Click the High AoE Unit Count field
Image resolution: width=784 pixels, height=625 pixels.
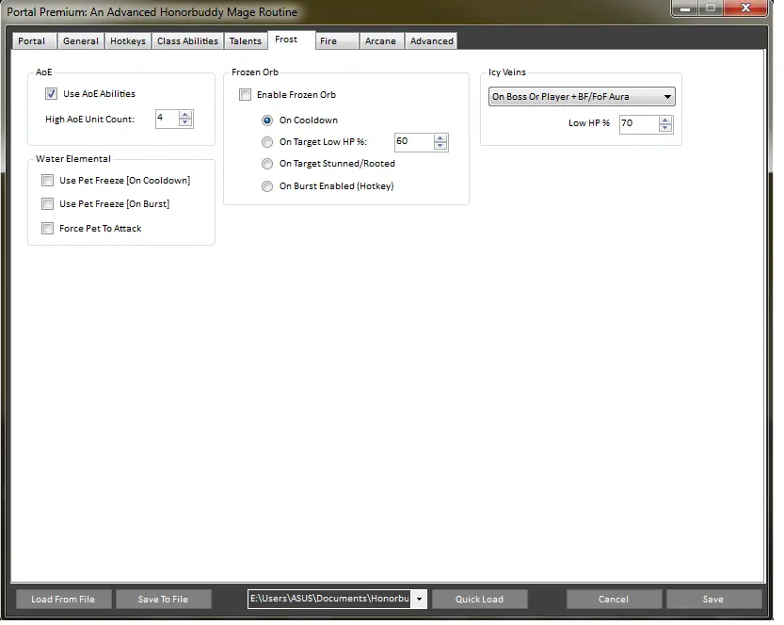click(x=167, y=119)
